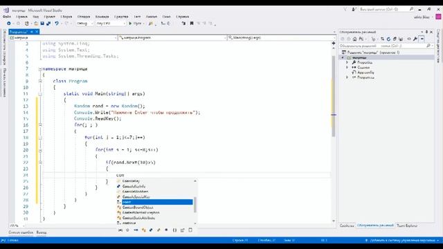
Task: Expand the Program.cs node in Solution Explorer
Action: coord(347,77)
